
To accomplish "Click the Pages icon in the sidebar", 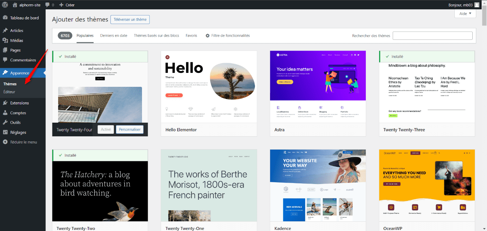I will 5,50.
